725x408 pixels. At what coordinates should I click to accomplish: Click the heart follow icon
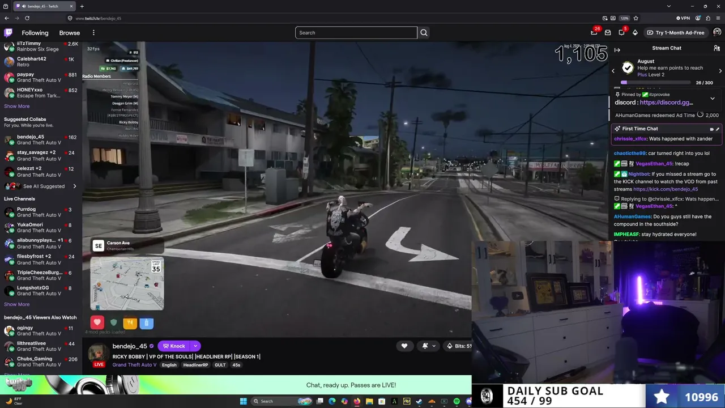pyautogui.click(x=404, y=346)
